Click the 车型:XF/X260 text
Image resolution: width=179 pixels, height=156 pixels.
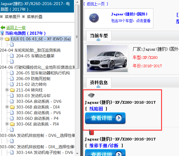coord(145,57)
